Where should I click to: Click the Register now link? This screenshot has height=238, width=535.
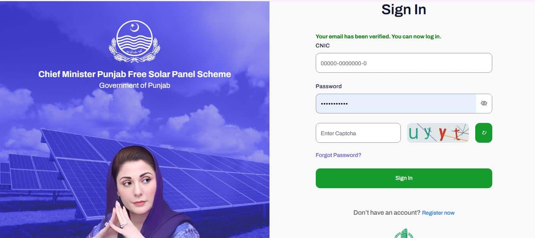[x=438, y=213]
